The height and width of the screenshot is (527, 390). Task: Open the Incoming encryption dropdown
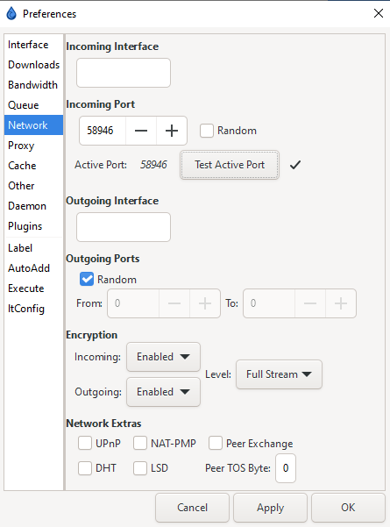click(x=163, y=357)
